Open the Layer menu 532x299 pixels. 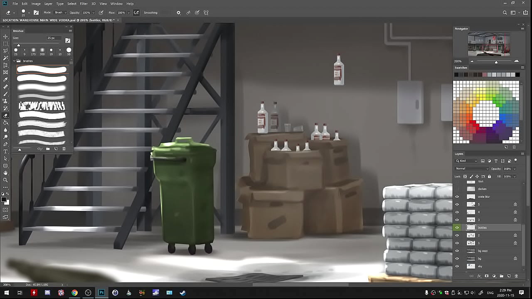48,4
